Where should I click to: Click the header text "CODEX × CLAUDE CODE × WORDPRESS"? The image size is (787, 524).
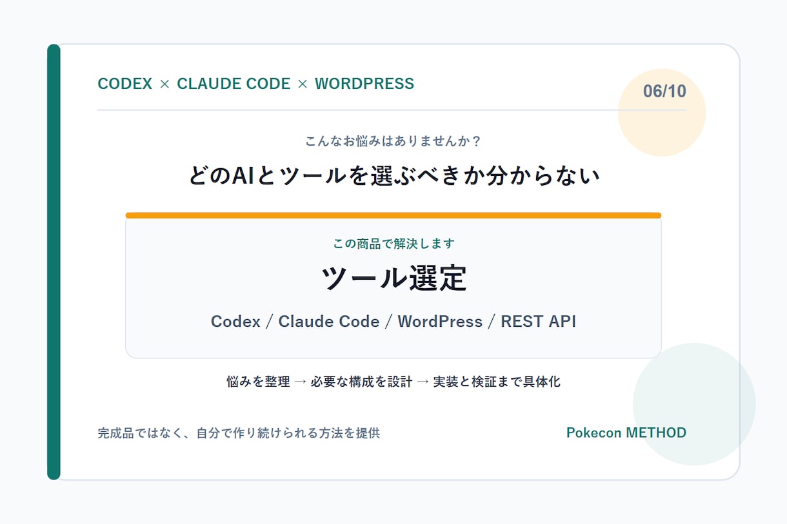click(x=255, y=84)
